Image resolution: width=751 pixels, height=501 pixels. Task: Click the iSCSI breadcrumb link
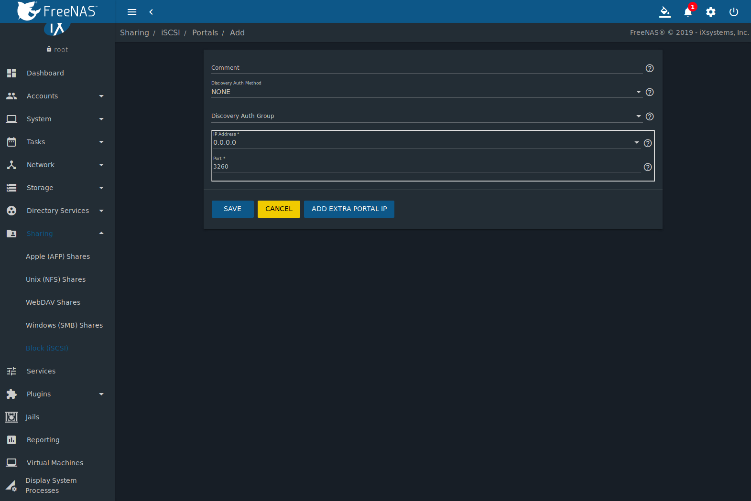coord(171,32)
